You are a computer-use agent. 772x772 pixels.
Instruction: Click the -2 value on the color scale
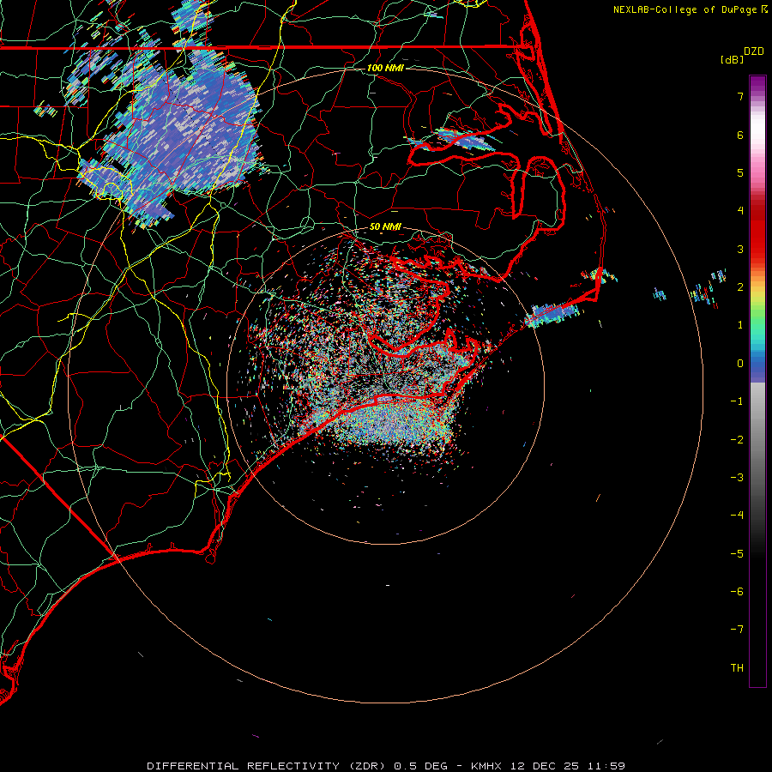click(737, 440)
